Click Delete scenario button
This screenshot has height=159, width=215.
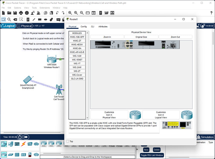click(x=156, y=150)
